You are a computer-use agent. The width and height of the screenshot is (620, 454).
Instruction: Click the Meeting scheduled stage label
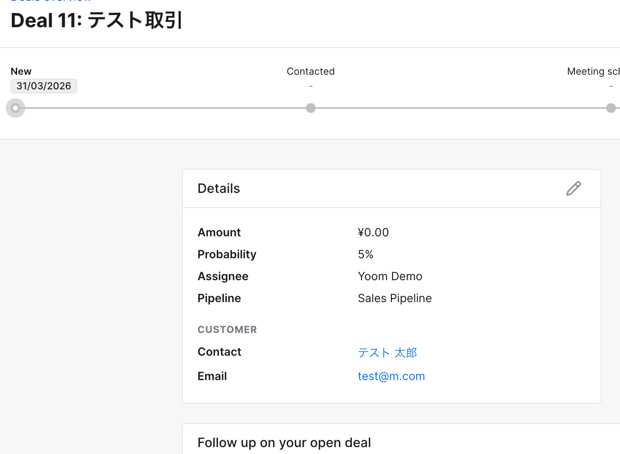[593, 71]
